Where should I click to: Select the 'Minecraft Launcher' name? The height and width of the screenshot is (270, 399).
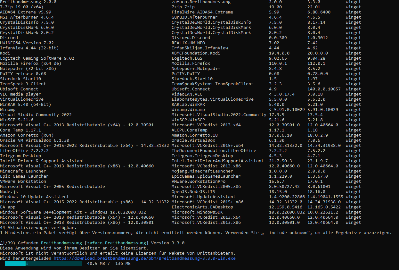pyautogui.click(x=23, y=171)
